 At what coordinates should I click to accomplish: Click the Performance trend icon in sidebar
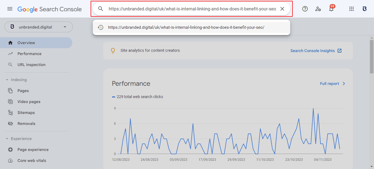(x=10, y=54)
